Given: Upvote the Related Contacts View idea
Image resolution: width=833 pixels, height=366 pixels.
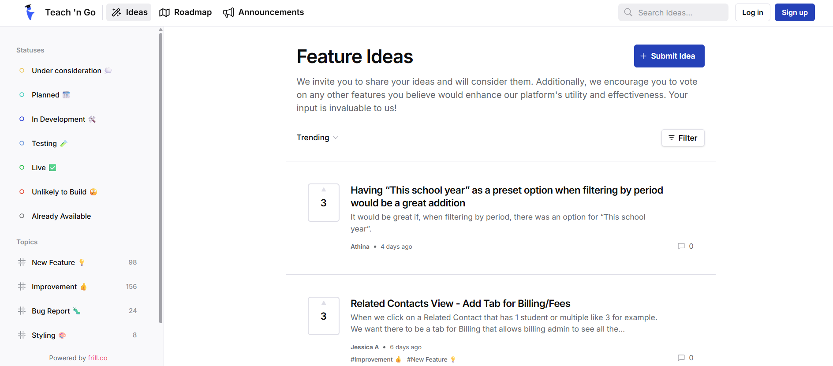Looking at the screenshot, I should tap(324, 316).
